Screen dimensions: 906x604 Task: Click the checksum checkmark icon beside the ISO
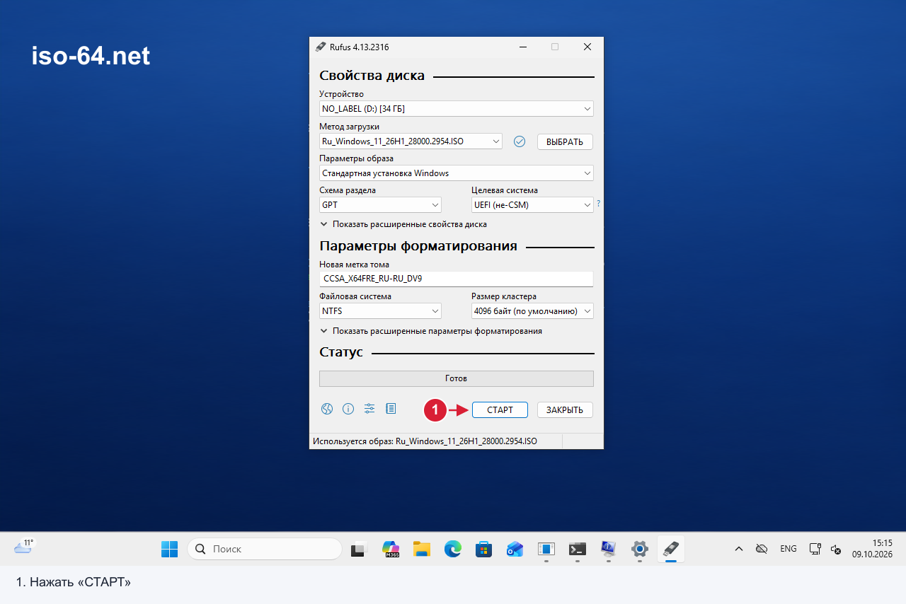coord(520,141)
